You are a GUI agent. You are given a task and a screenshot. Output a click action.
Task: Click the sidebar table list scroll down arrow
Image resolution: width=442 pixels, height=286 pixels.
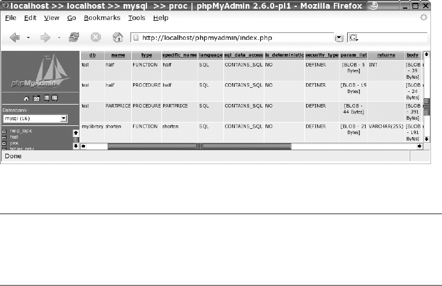click(x=76, y=146)
